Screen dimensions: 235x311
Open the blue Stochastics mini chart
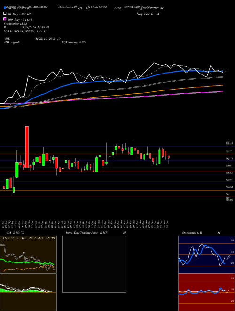[x=206, y=254]
